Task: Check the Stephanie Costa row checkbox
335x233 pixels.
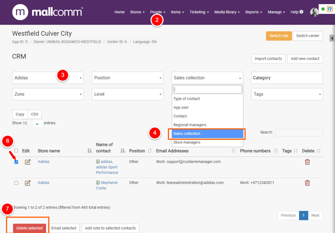Action: (x=16, y=183)
